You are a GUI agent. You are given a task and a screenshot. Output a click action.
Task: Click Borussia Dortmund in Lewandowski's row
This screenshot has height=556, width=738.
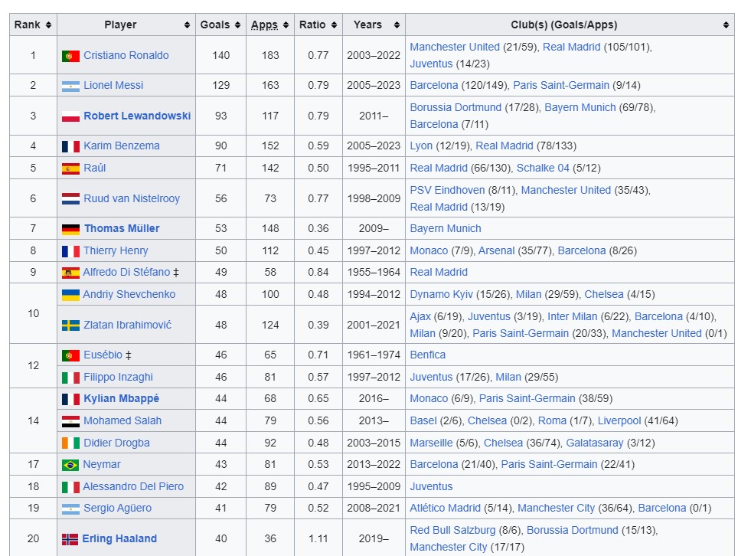tap(456, 108)
